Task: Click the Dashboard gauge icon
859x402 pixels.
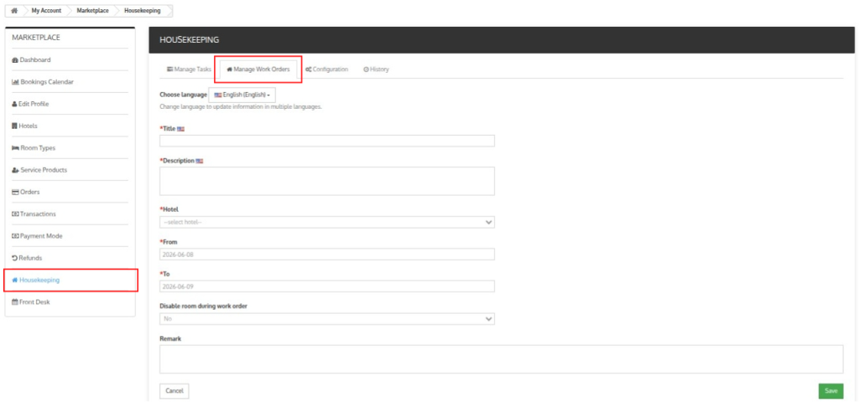Action: tap(15, 60)
